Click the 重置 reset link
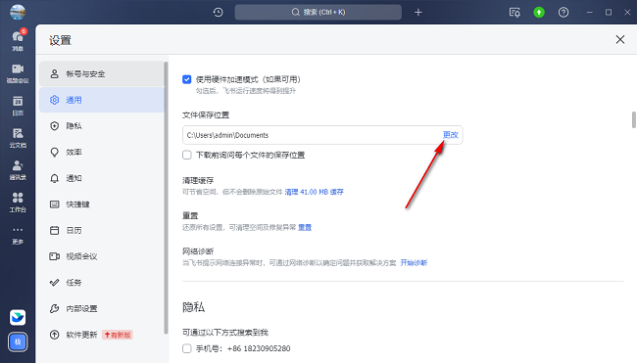Screen dimensions: 637x363 coord(305,228)
